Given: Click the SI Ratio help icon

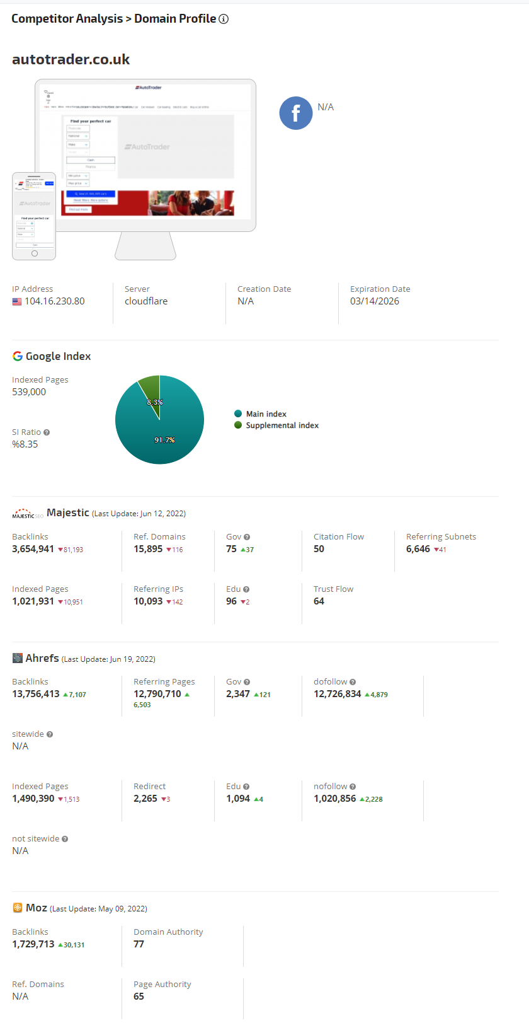Looking at the screenshot, I should (47, 432).
